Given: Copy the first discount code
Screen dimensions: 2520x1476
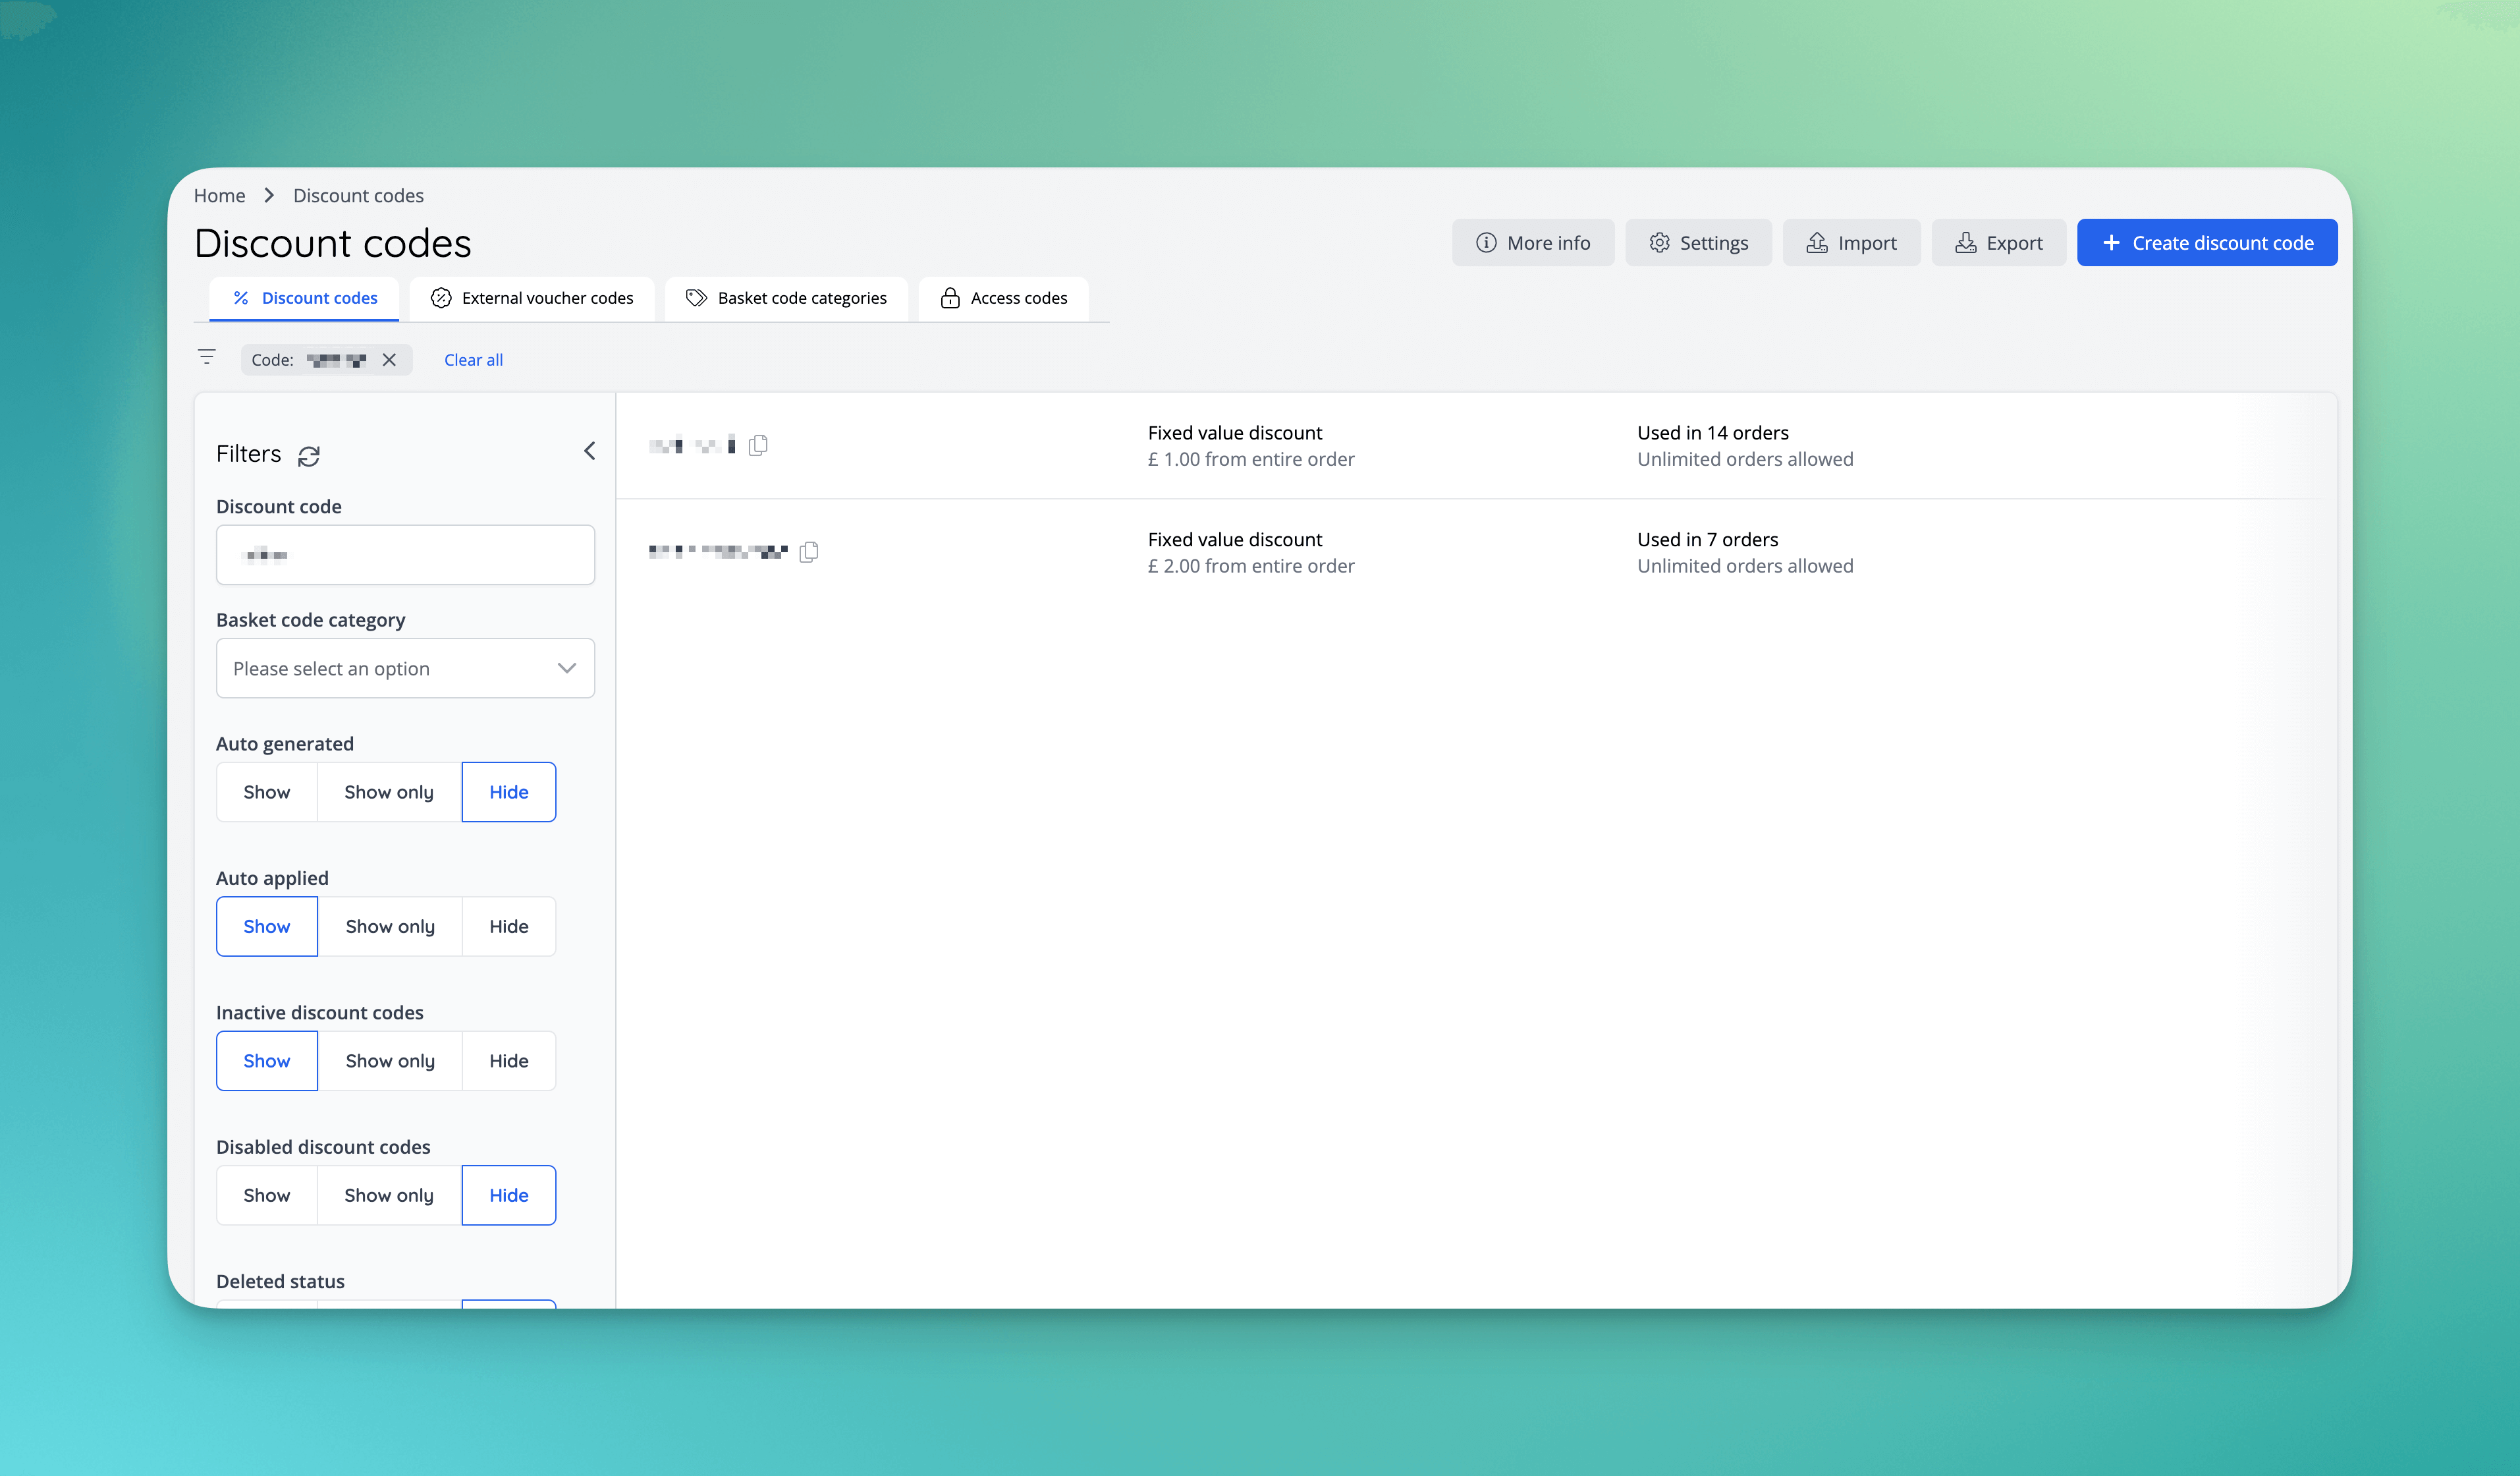Looking at the screenshot, I should [x=758, y=445].
